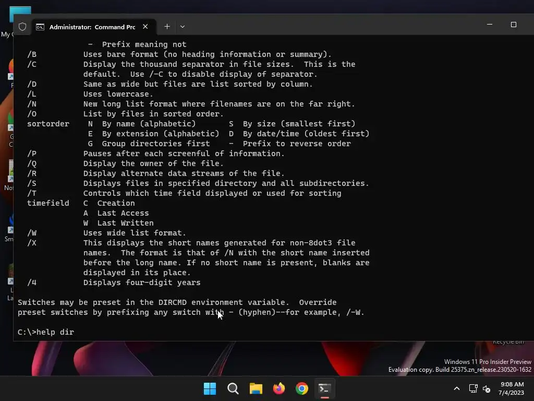Click 'By size (smallest first)' text
Viewport: 534px width, 401px height.
[299, 123]
